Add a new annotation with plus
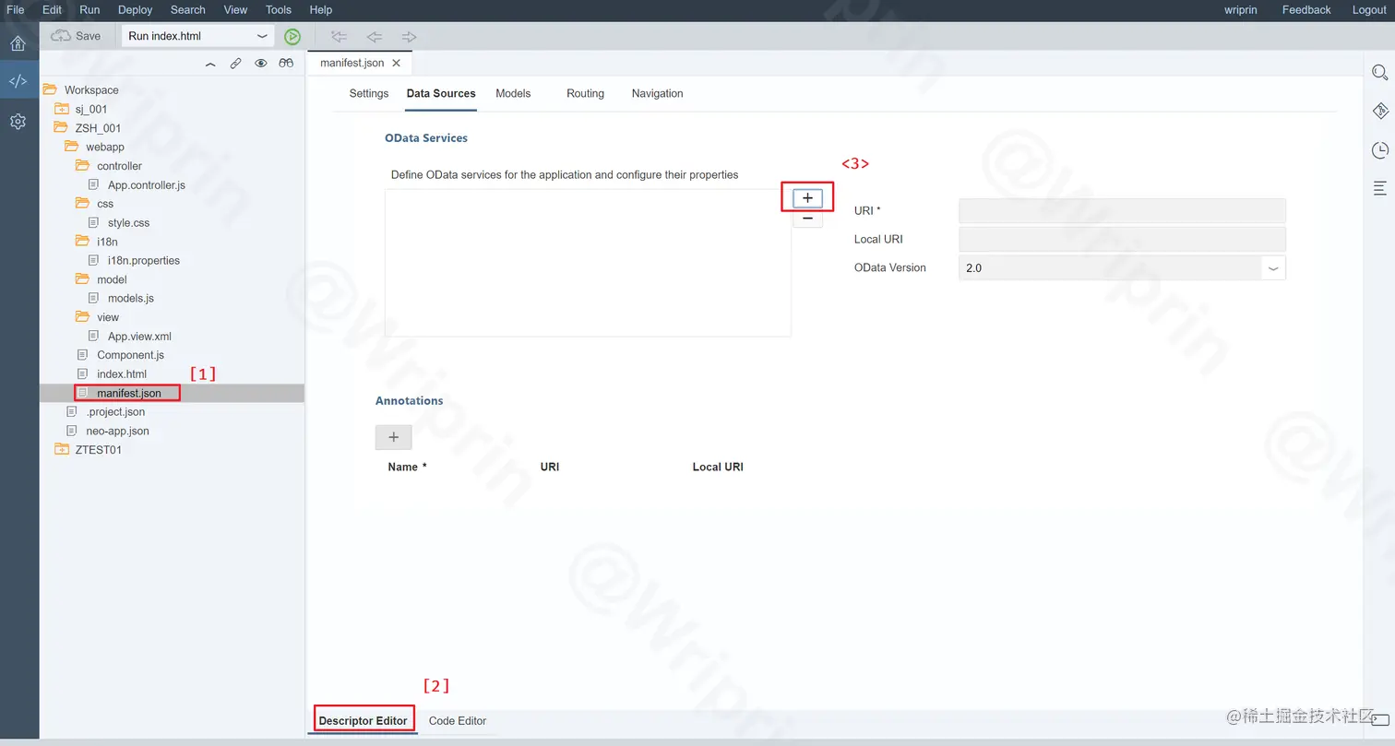 click(393, 437)
